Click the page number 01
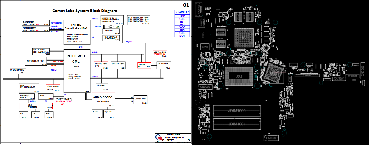 click(x=186, y=5)
